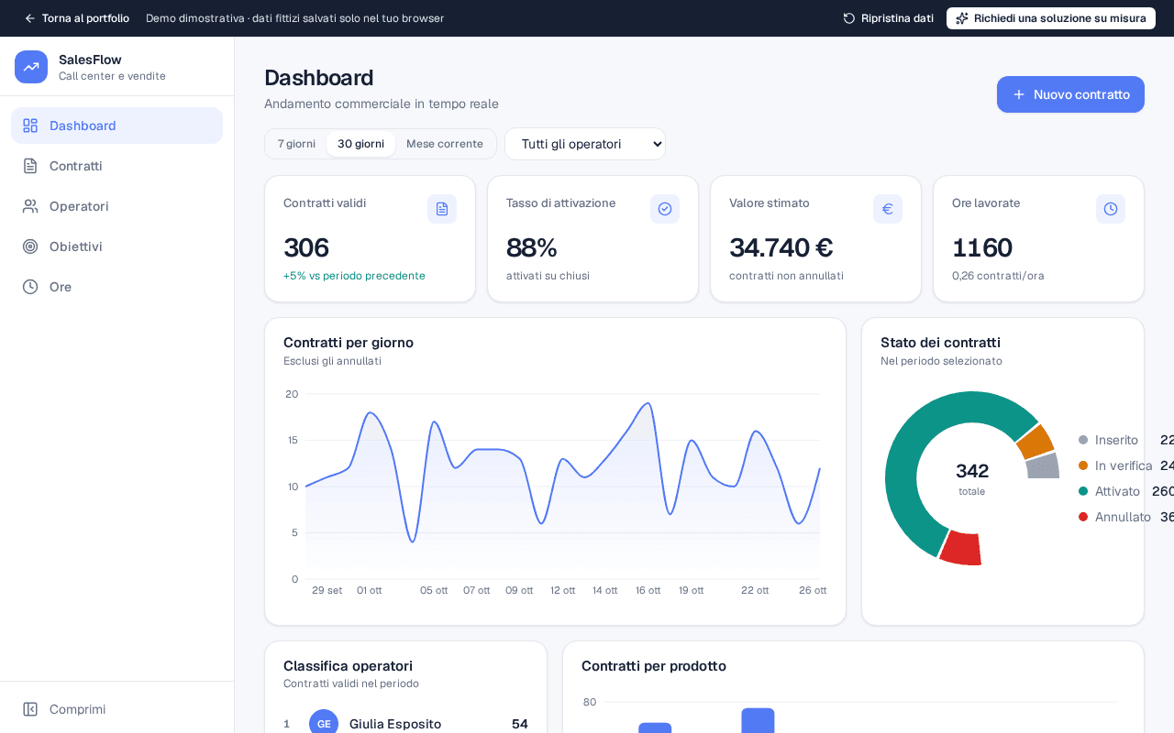Click the Dashboard grid icon in sidebar
Viewport: 1174px width, 733px height.
click(30, 126)
